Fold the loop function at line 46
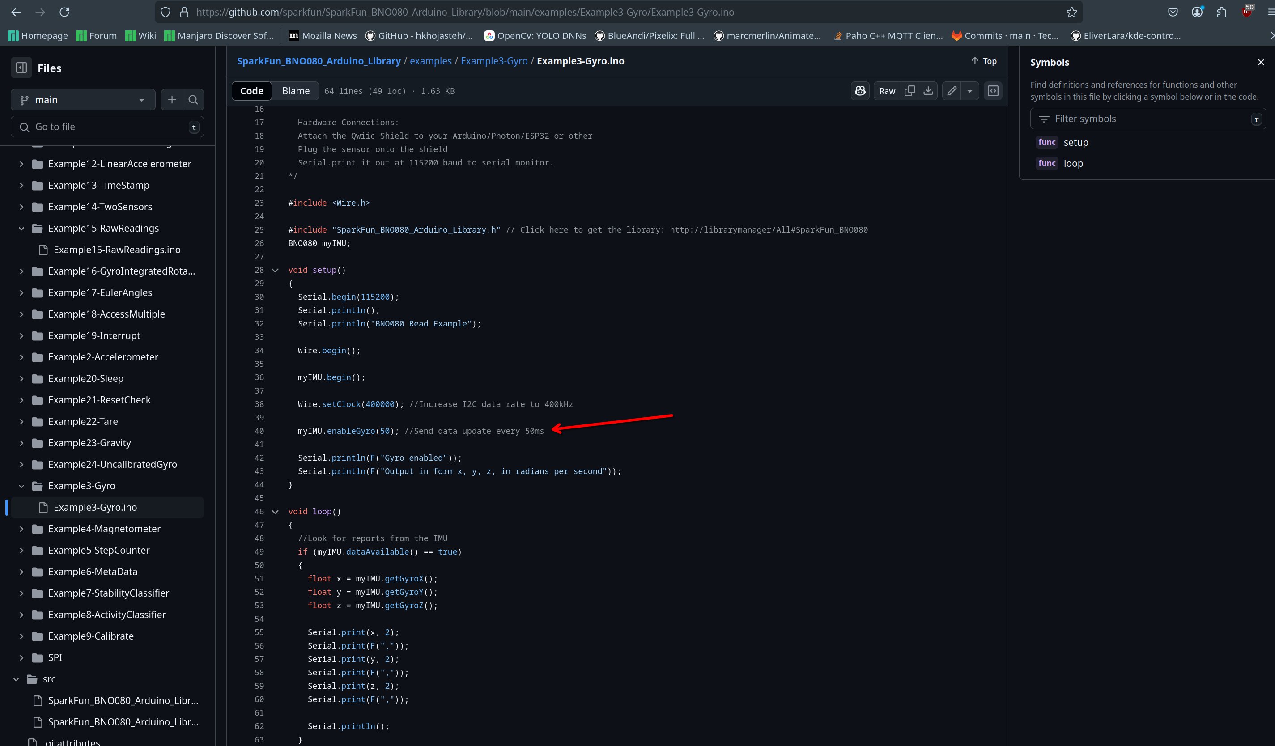The height and width of the screenshot is (746, 1275). (x=275, y=511)
